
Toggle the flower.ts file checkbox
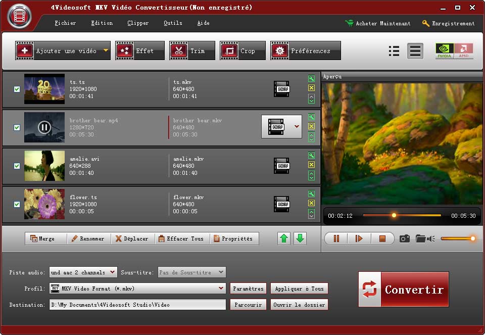(17, 204)
